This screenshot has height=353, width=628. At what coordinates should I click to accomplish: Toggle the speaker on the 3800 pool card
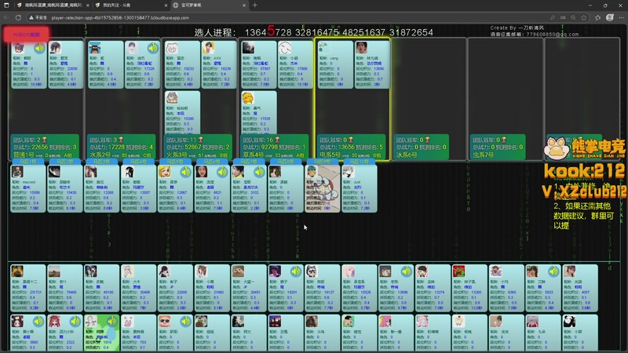click(38, 322)
